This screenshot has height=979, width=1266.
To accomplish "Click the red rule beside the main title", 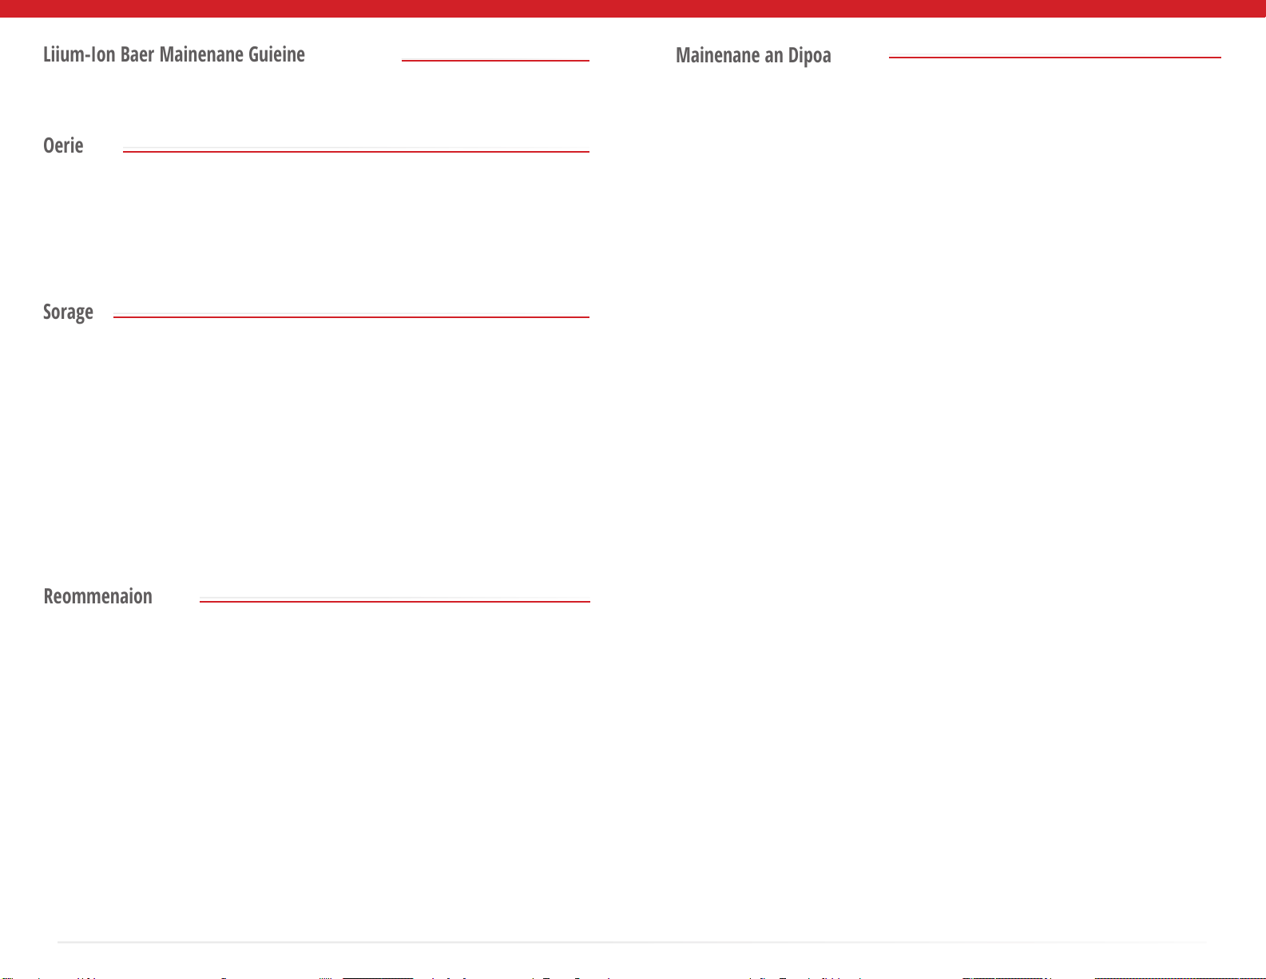I will (495, 60).
